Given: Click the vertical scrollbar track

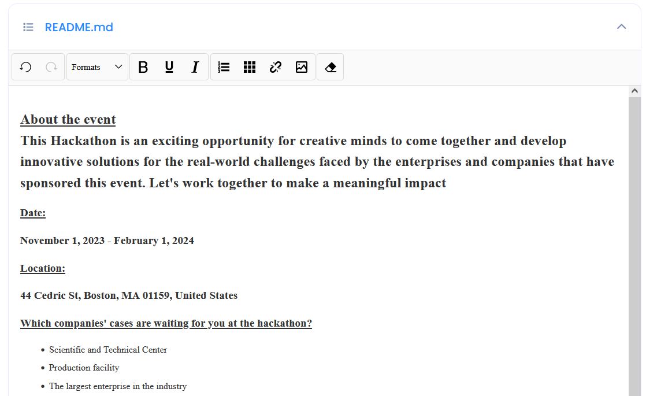Looking at the screenshot, I should click(x=635, y=243).
